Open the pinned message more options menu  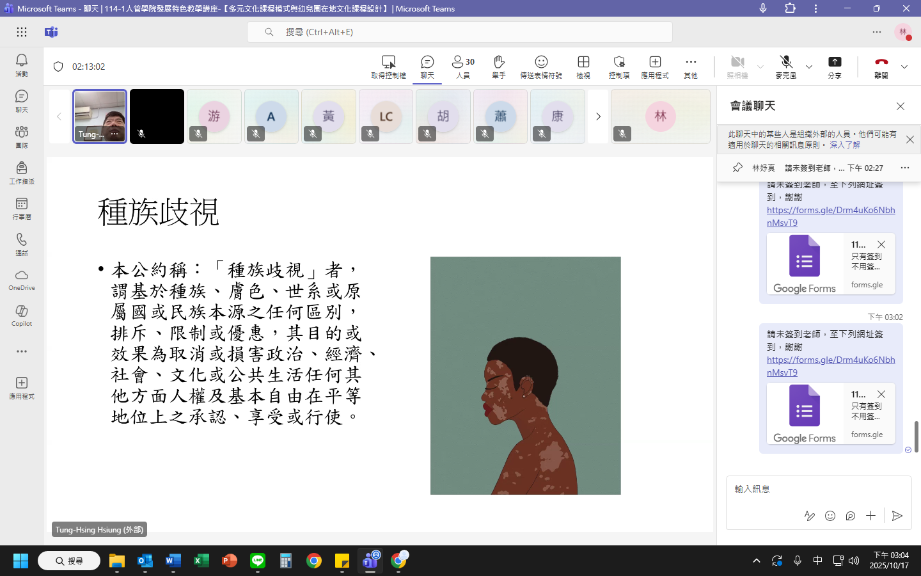[x=904, y=168]
